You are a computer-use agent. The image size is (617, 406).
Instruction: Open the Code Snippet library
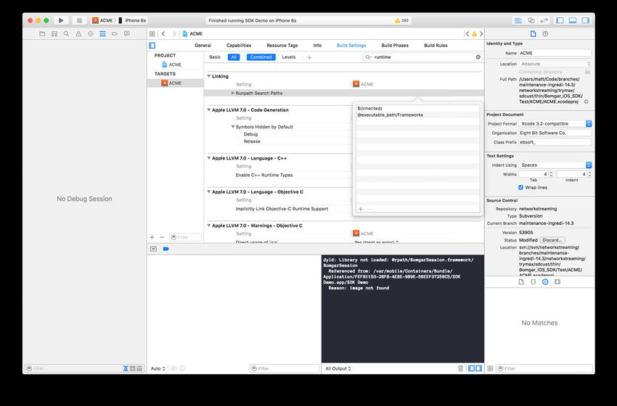pos(534,282)
